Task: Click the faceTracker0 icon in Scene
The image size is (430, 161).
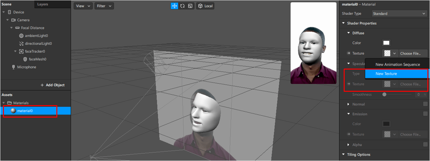Action: 21,51
